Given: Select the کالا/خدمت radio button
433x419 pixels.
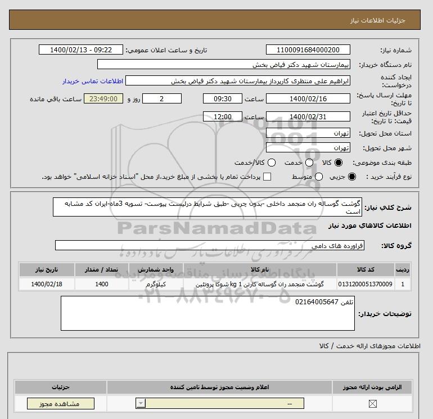Looking at the screenshot, I should (x=272, y=163).
